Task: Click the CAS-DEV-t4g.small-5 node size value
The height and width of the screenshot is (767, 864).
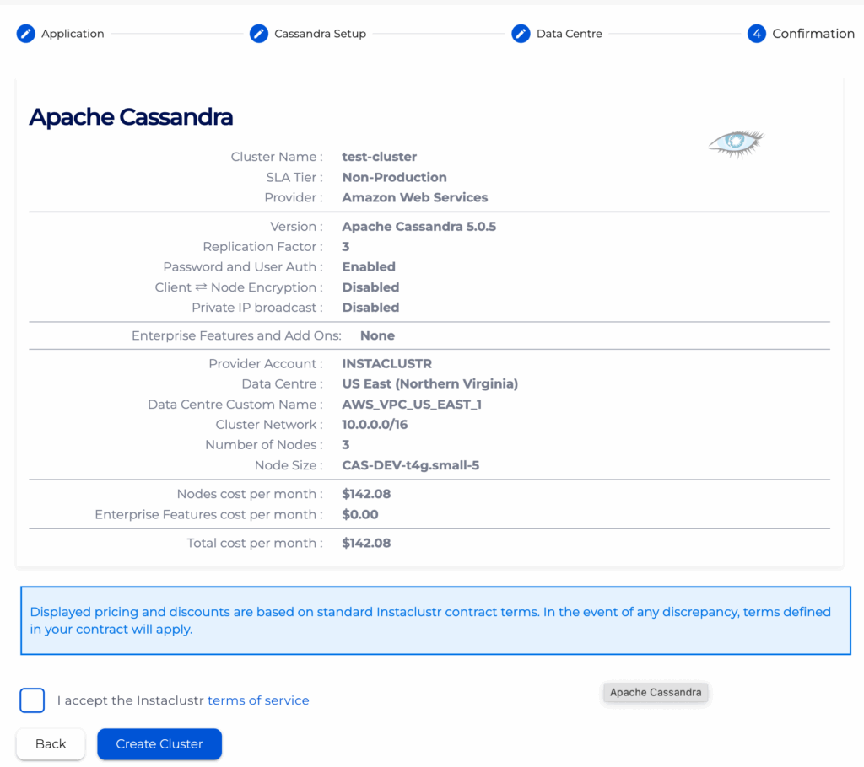Action: coord(410,465)
